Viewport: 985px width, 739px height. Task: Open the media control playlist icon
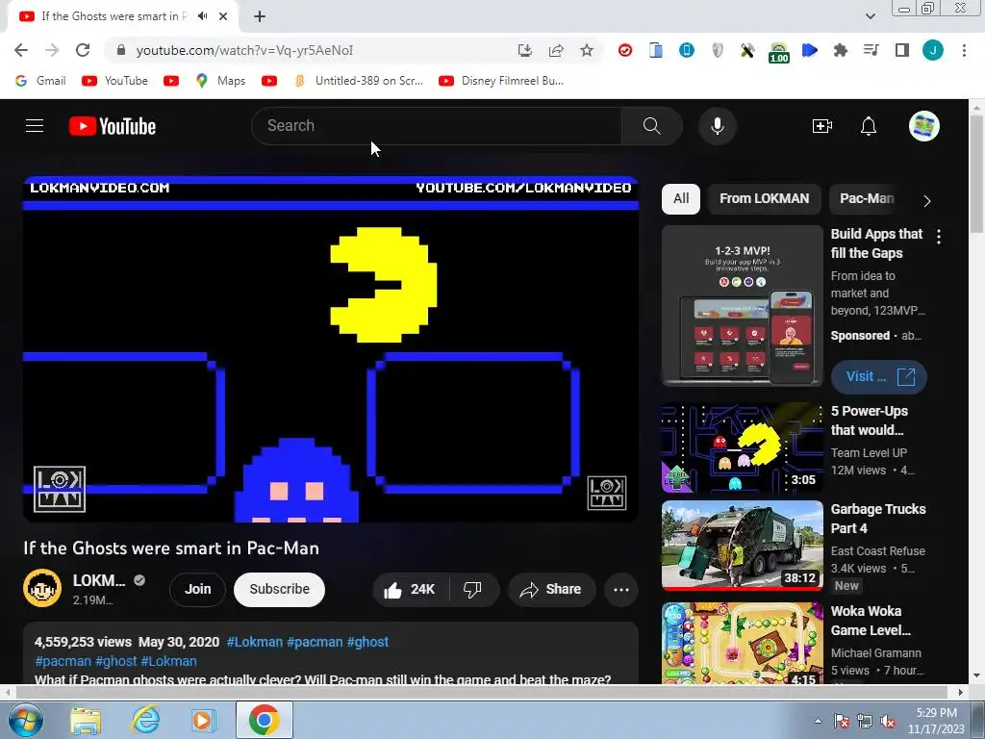(x=871, y=50)
